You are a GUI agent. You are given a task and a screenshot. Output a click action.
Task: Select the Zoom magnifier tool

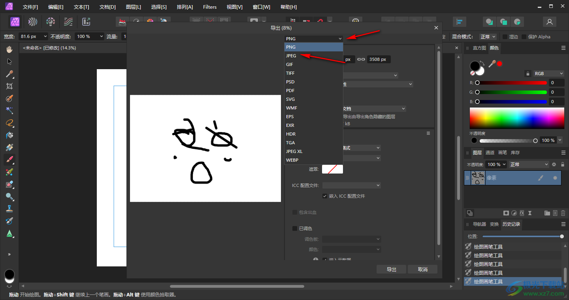(9, 196)
